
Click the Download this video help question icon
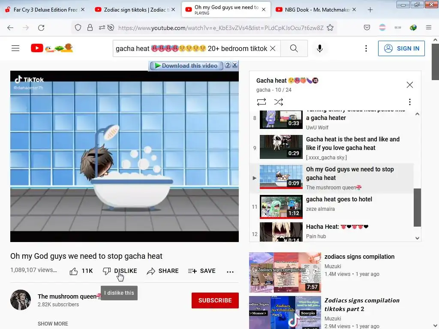click(x=228, y=65)
